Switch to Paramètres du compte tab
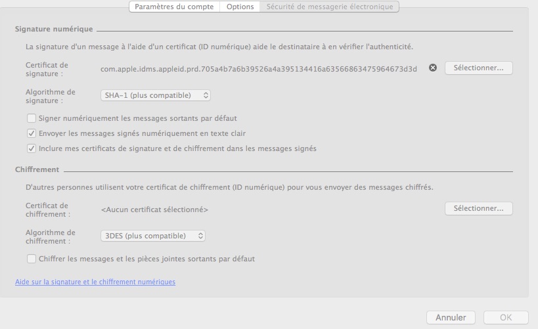Viewport: 538px width, 329px height. pyautogui.click(x=174, y=7)
